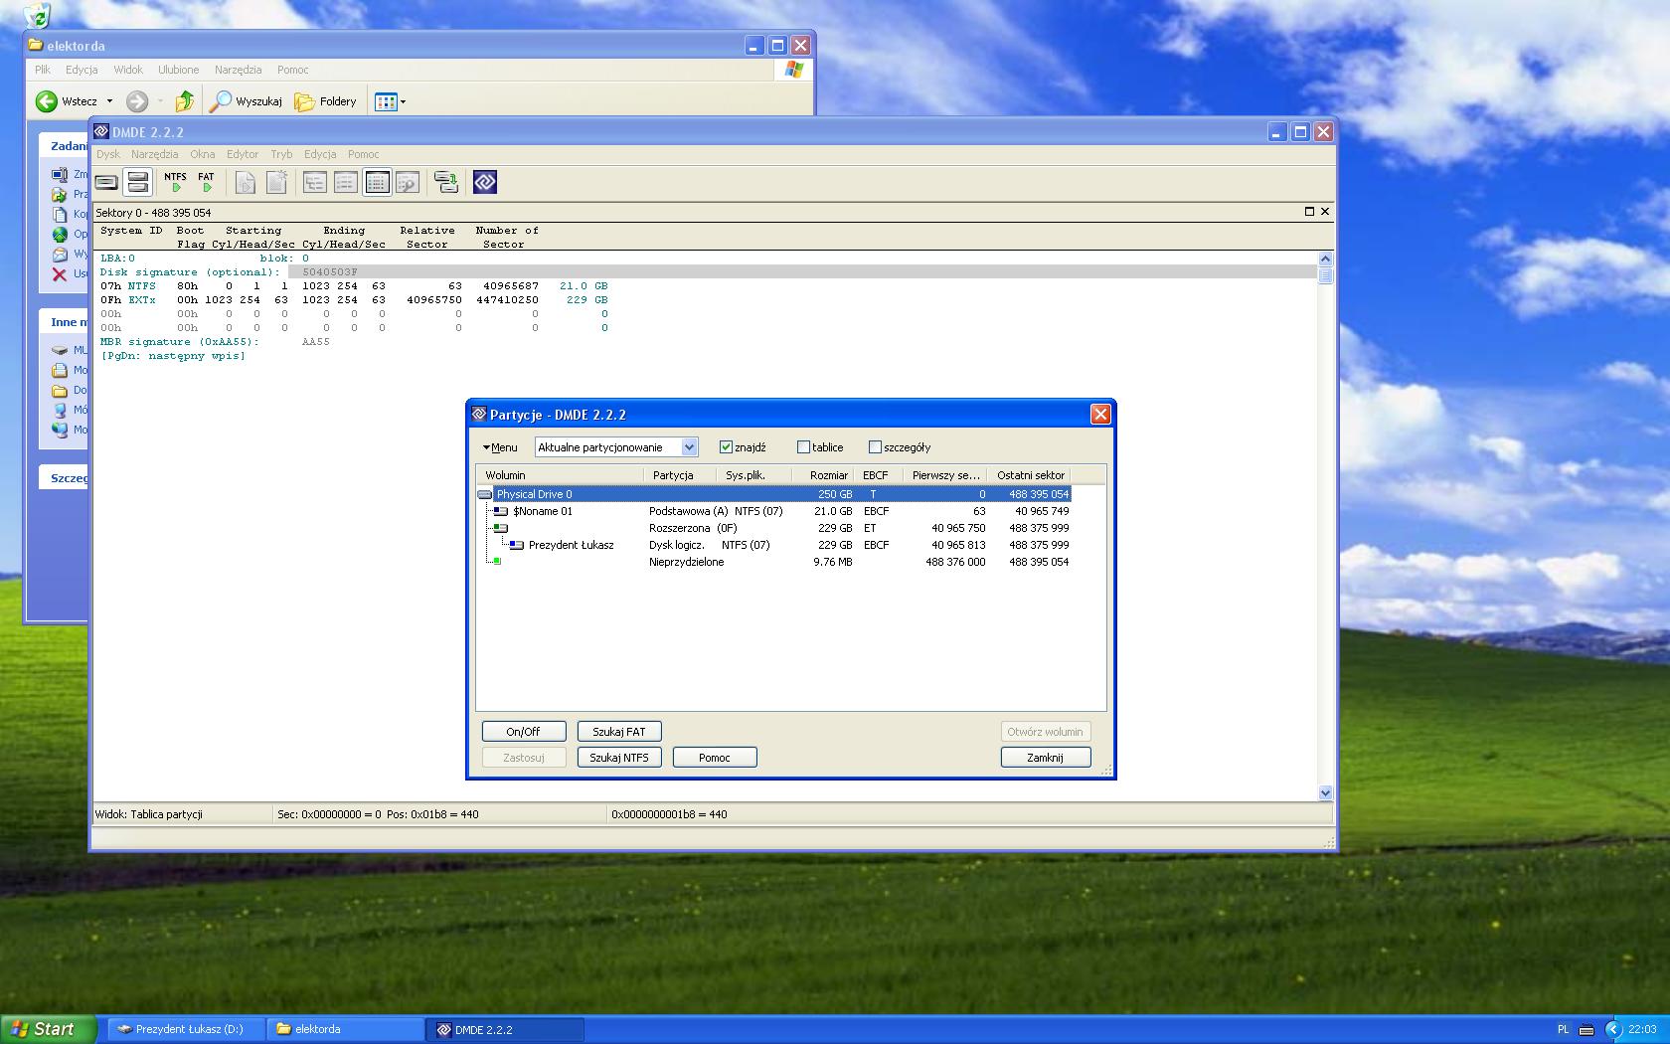The width and height of the screenshot is (1670, 1044).
Task: Click the Pomoc button in Partycje dialog
Action: (x=715, y=758)
